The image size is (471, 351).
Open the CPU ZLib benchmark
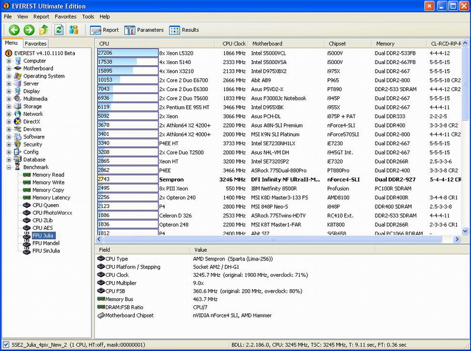click(42, 220)
